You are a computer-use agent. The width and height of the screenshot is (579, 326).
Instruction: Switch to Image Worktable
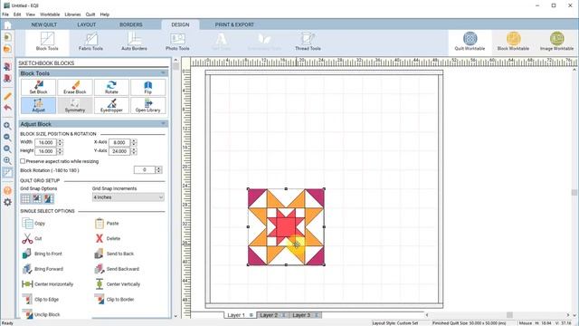pyautogui.click(x=556, y=42)
